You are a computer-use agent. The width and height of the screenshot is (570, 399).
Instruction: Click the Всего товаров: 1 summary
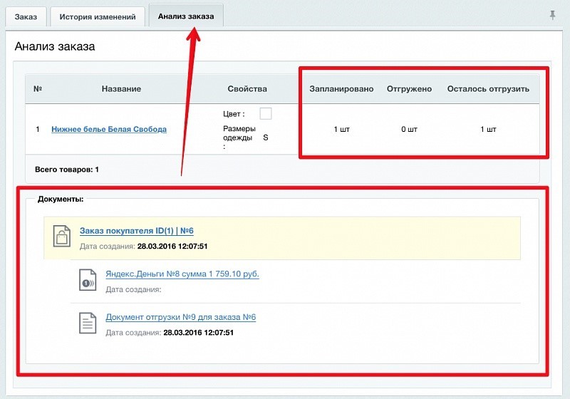click(67, 170)
